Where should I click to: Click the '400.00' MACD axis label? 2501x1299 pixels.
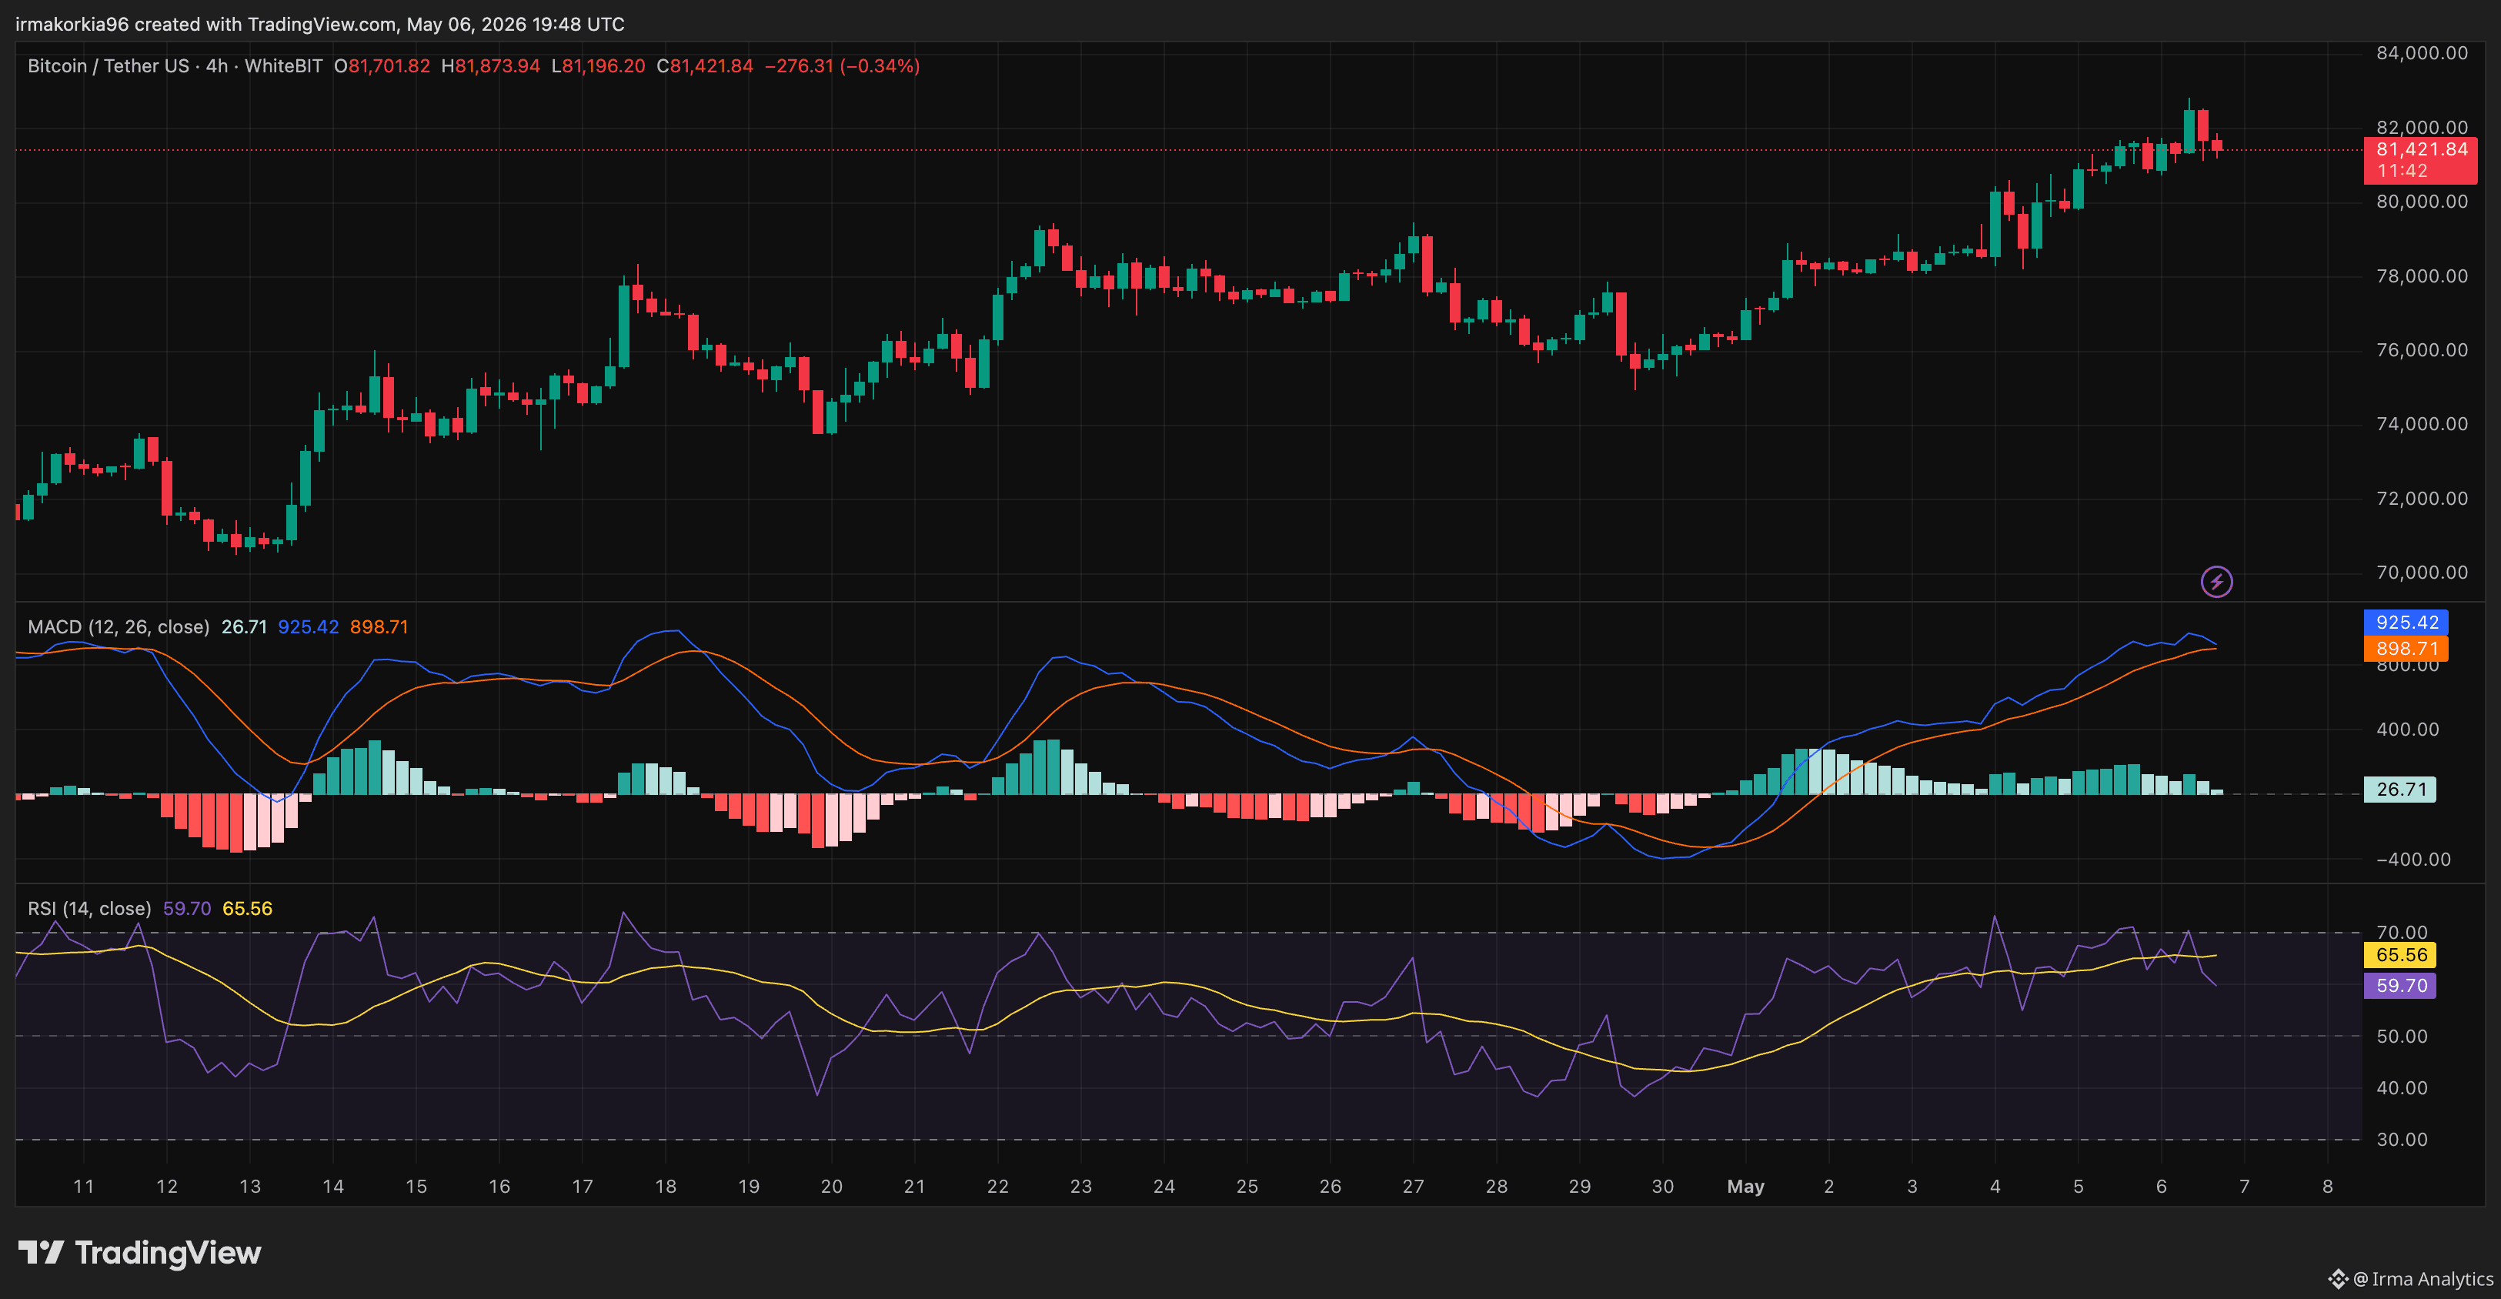click(2407, 729)
